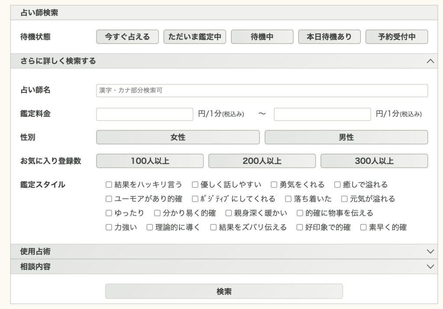Image resolution: width=443 pixels, height=309 pixels.
Task: Check the 親身深く暖かい checkbox
Action: point(229,213)
